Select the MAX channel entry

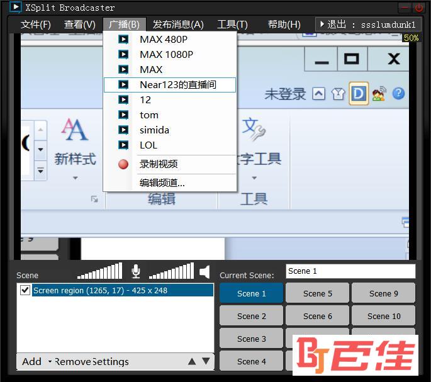point(170,70)
